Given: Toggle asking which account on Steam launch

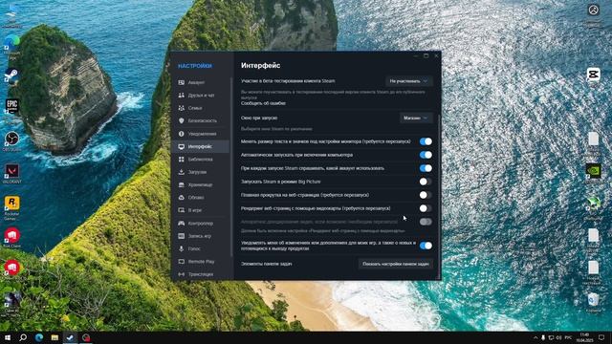Looking at the screenshot, I should [426, 168].
